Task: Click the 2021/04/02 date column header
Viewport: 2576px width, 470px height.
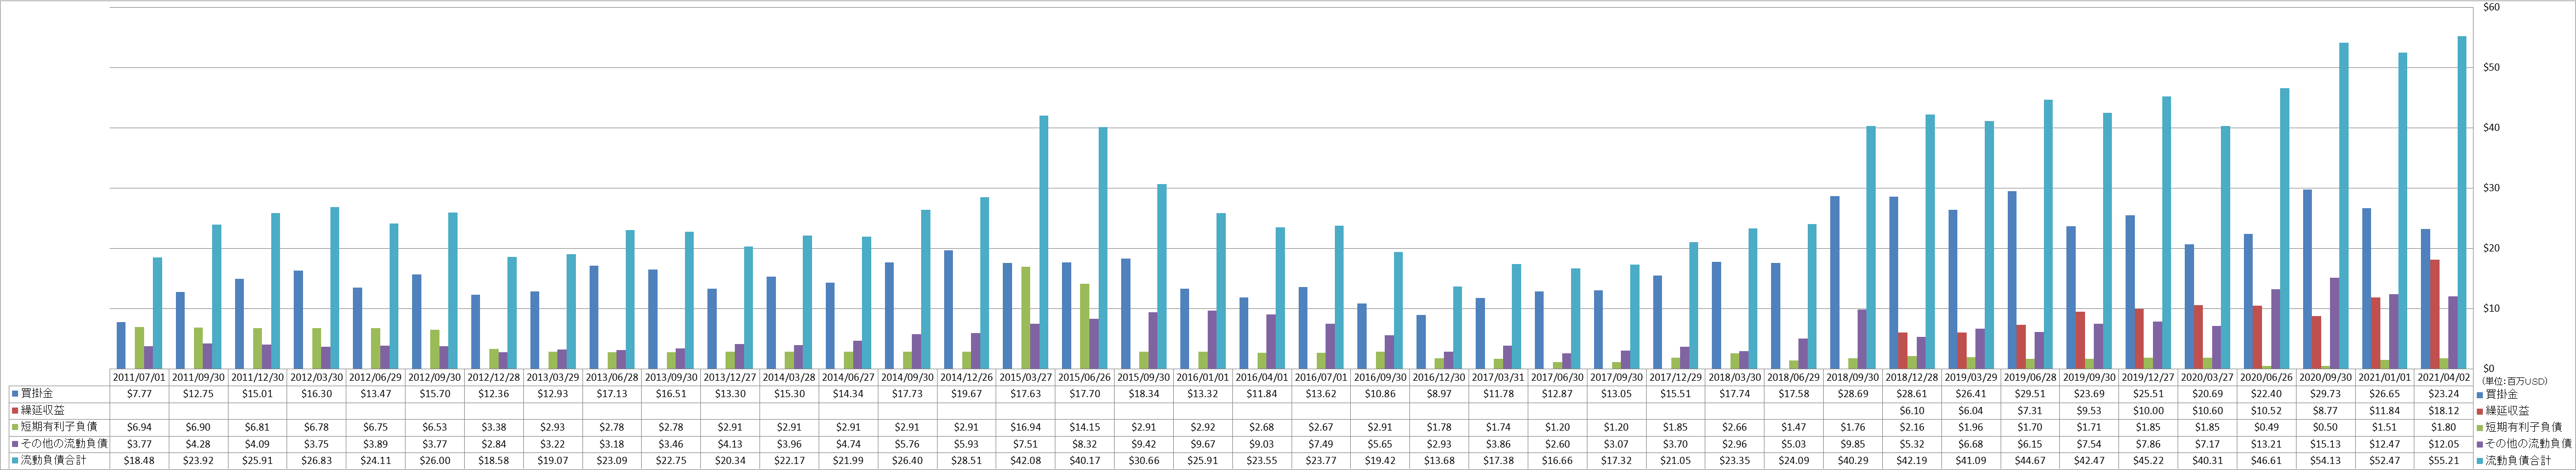Action: click(x=2444, y=378)
